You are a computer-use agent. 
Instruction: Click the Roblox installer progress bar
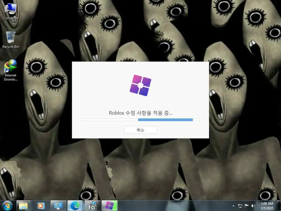[x=140, y=120]
